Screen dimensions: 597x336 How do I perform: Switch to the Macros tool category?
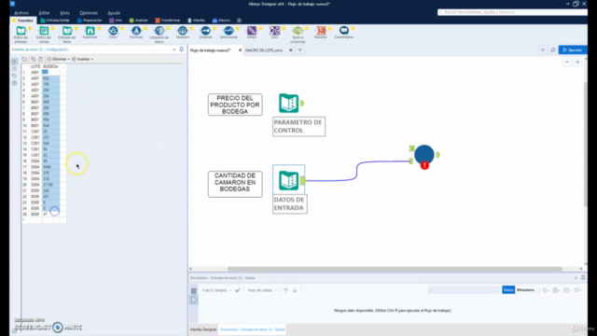click(x=221, y=21)
